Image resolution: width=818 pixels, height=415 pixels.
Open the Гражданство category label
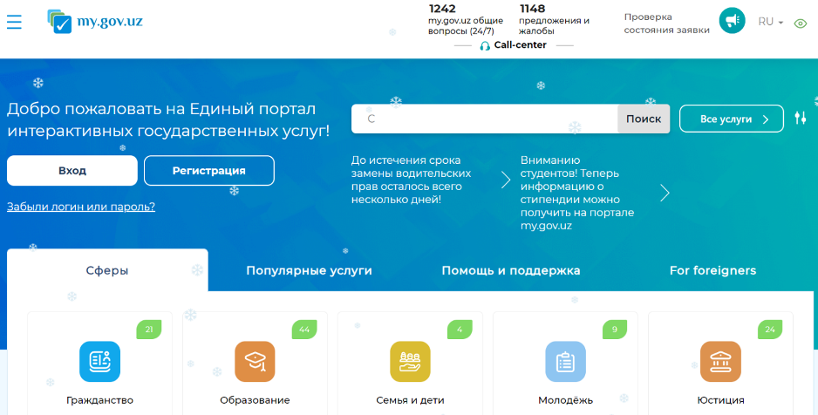coord(99,400)
